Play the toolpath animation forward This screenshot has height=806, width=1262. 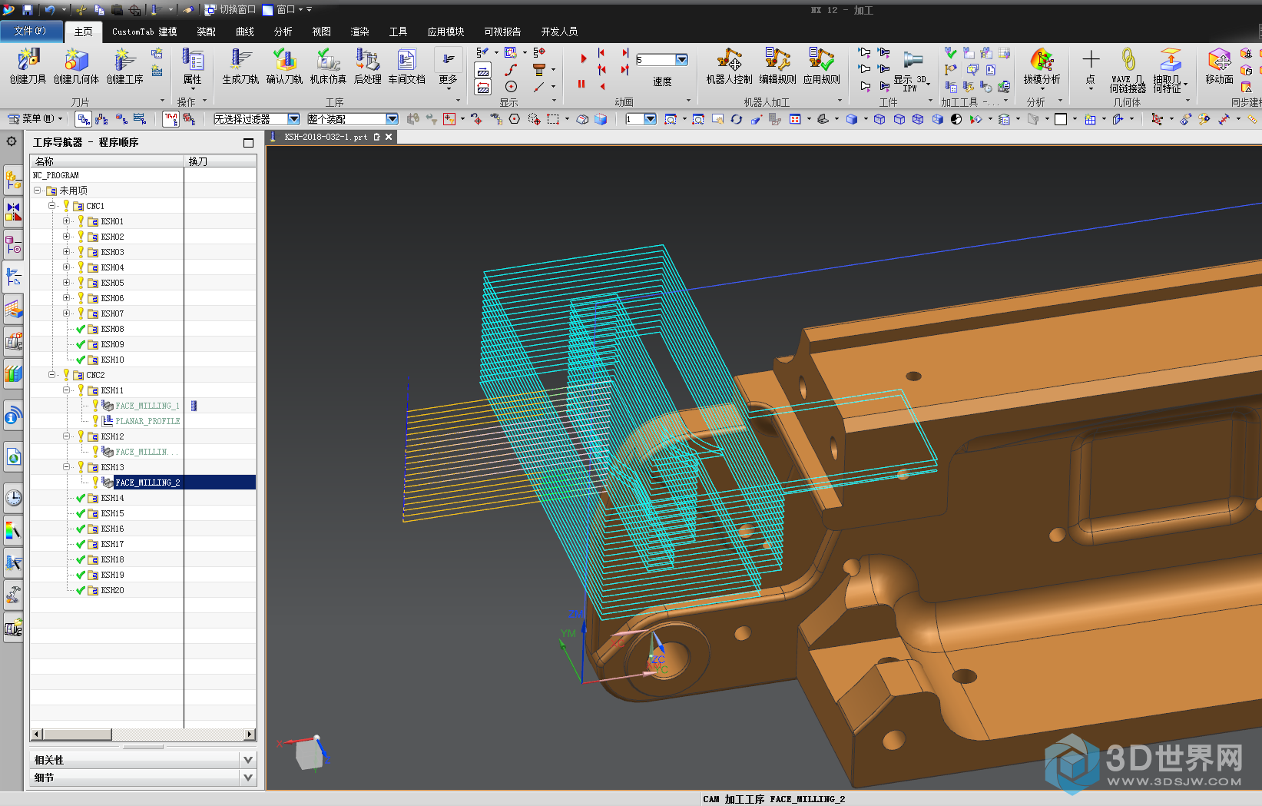tap(583, 59)
